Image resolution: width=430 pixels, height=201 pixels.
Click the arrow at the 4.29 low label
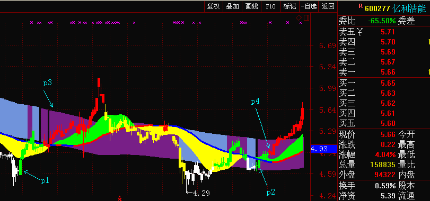[x=189, y=193]
